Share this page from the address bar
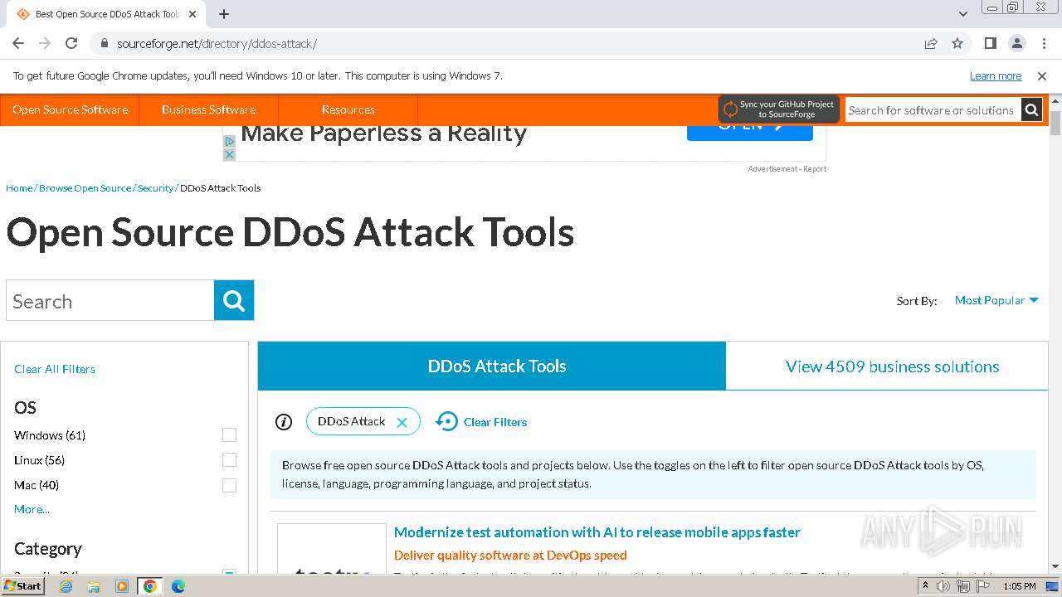This screenshot has height=597, width=1062. [931, 43]
